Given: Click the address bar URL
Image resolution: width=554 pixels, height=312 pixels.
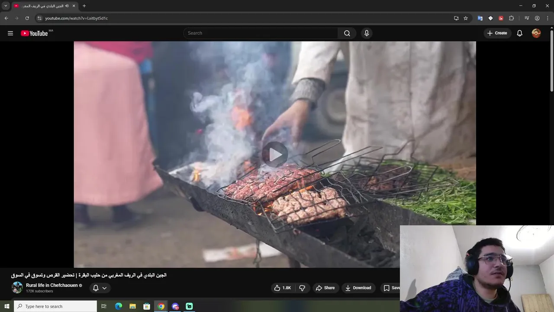Looking at the screenshot, I should pos(77,18).
